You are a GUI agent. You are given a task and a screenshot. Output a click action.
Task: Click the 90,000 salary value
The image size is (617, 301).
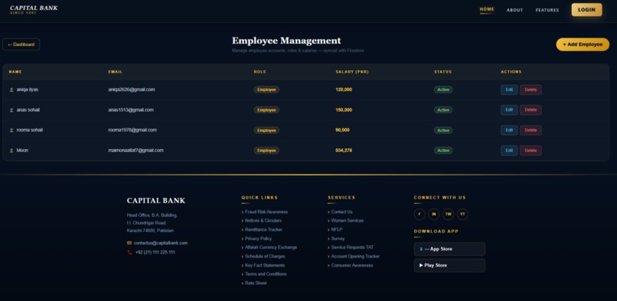tap(342, 130)
